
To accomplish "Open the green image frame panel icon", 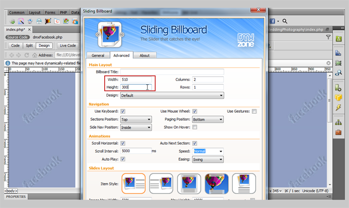I will [339, 63].
